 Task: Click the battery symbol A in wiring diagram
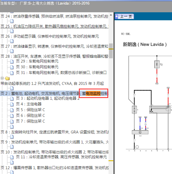click(134, 109)
